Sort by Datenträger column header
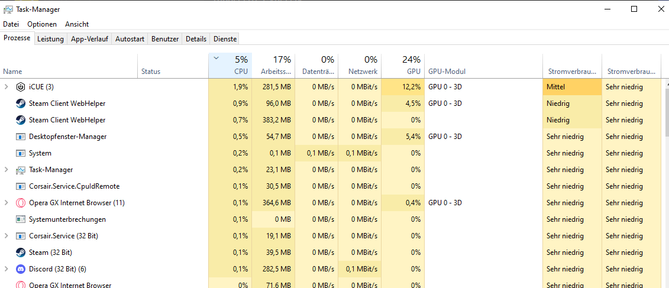 [x=316, y=66]
